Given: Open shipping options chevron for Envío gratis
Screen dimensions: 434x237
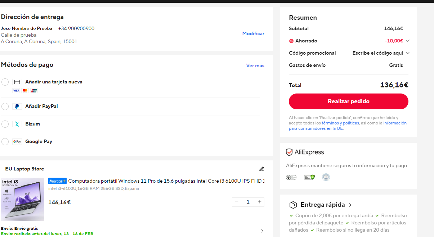Looking at the screenshot, I should (262, 231).
